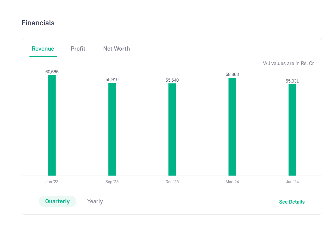This screenshot has width=329, height=237.
Task: Open the See Details link
Action: click(x=292, y=202)
